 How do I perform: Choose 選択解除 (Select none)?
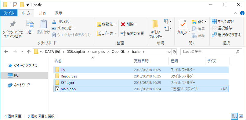click(x=222, y=28)
